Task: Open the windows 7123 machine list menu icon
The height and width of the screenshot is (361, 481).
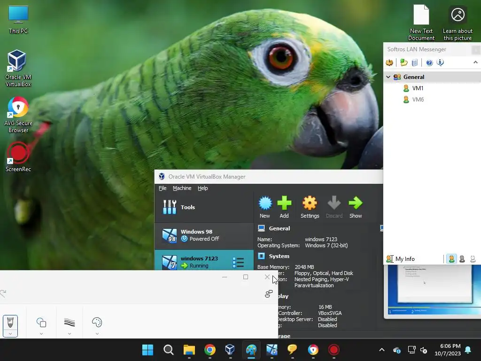Action: 238,262
